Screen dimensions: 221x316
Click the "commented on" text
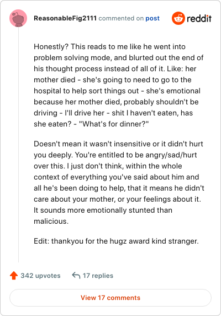click(x=121, y=18)
